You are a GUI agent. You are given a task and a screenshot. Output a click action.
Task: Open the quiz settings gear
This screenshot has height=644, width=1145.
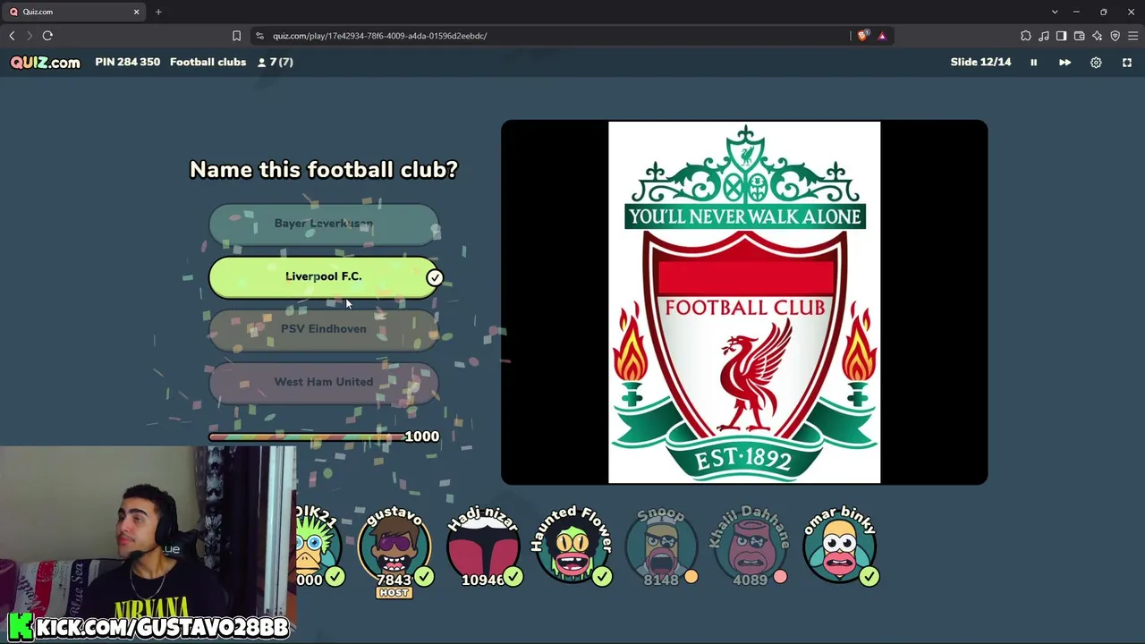tap(1096, 63)
